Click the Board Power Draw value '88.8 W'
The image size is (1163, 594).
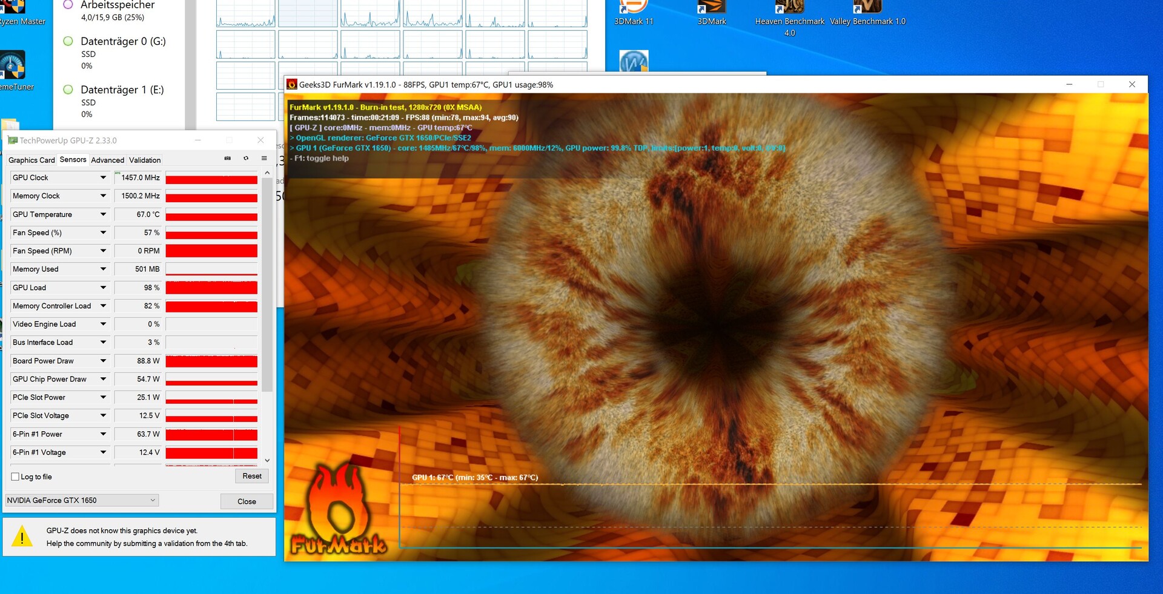point(148,361)
